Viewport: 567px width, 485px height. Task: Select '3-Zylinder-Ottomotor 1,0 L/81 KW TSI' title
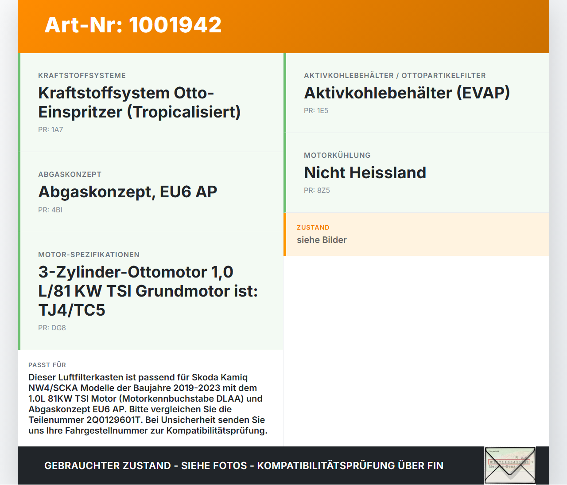point(148,291)
